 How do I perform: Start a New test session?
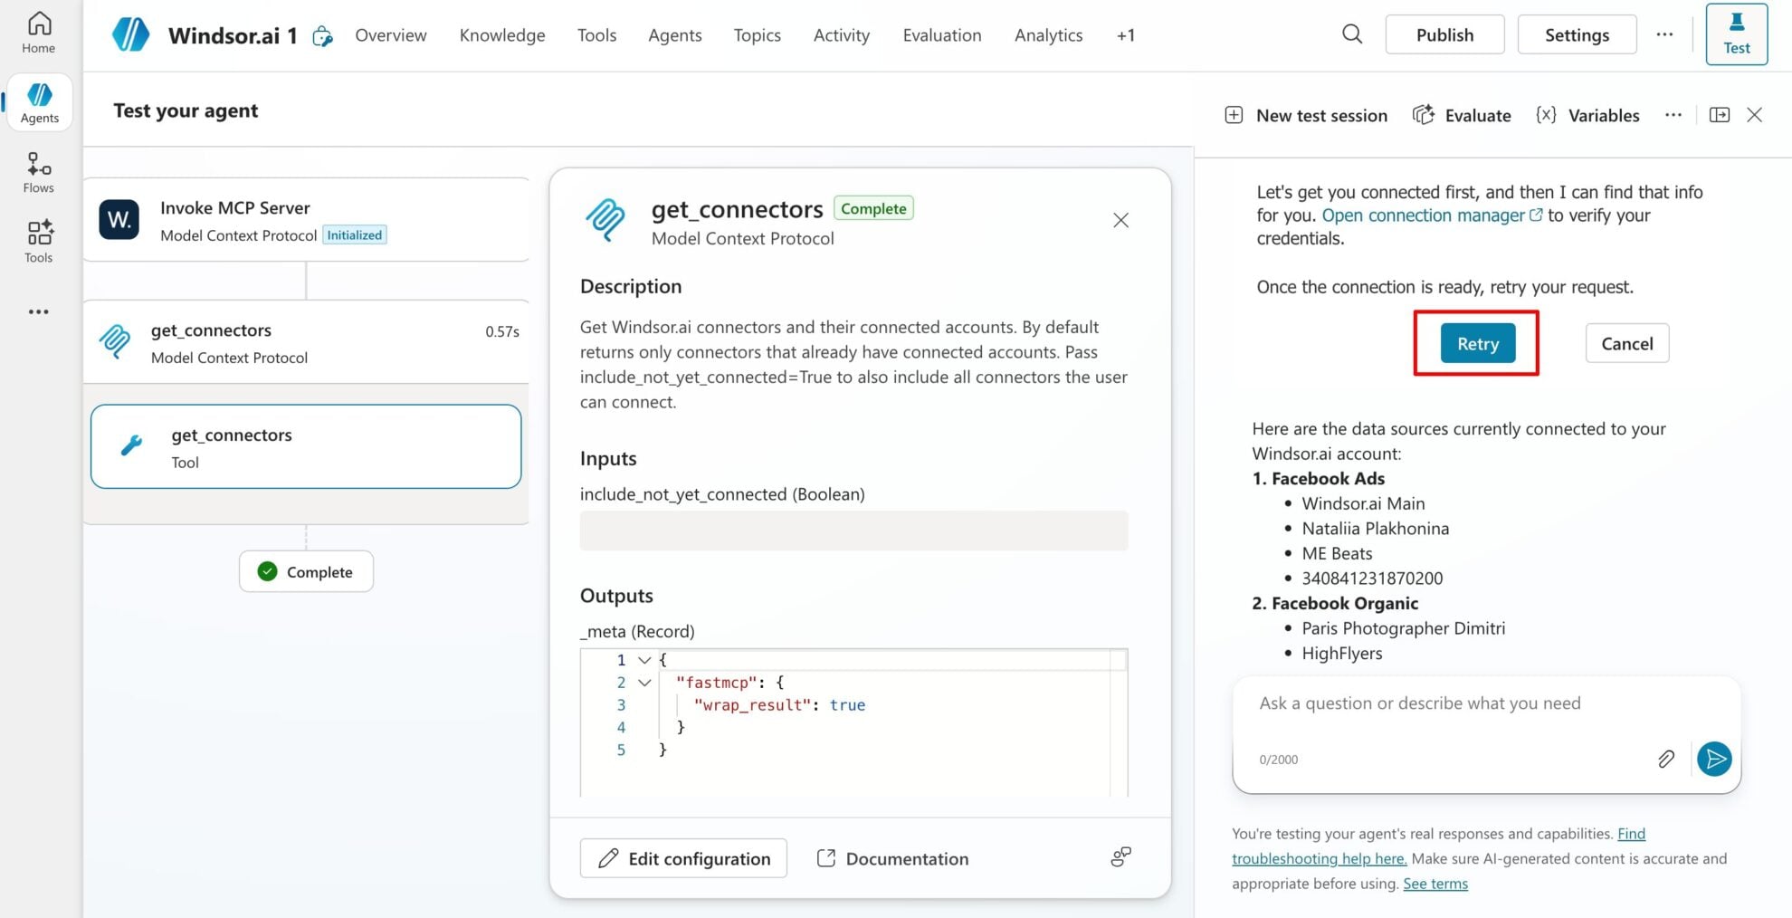1305,115
